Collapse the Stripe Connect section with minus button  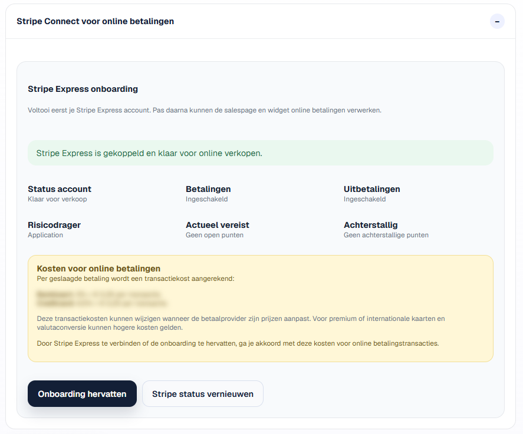click(x=497, y=21)
